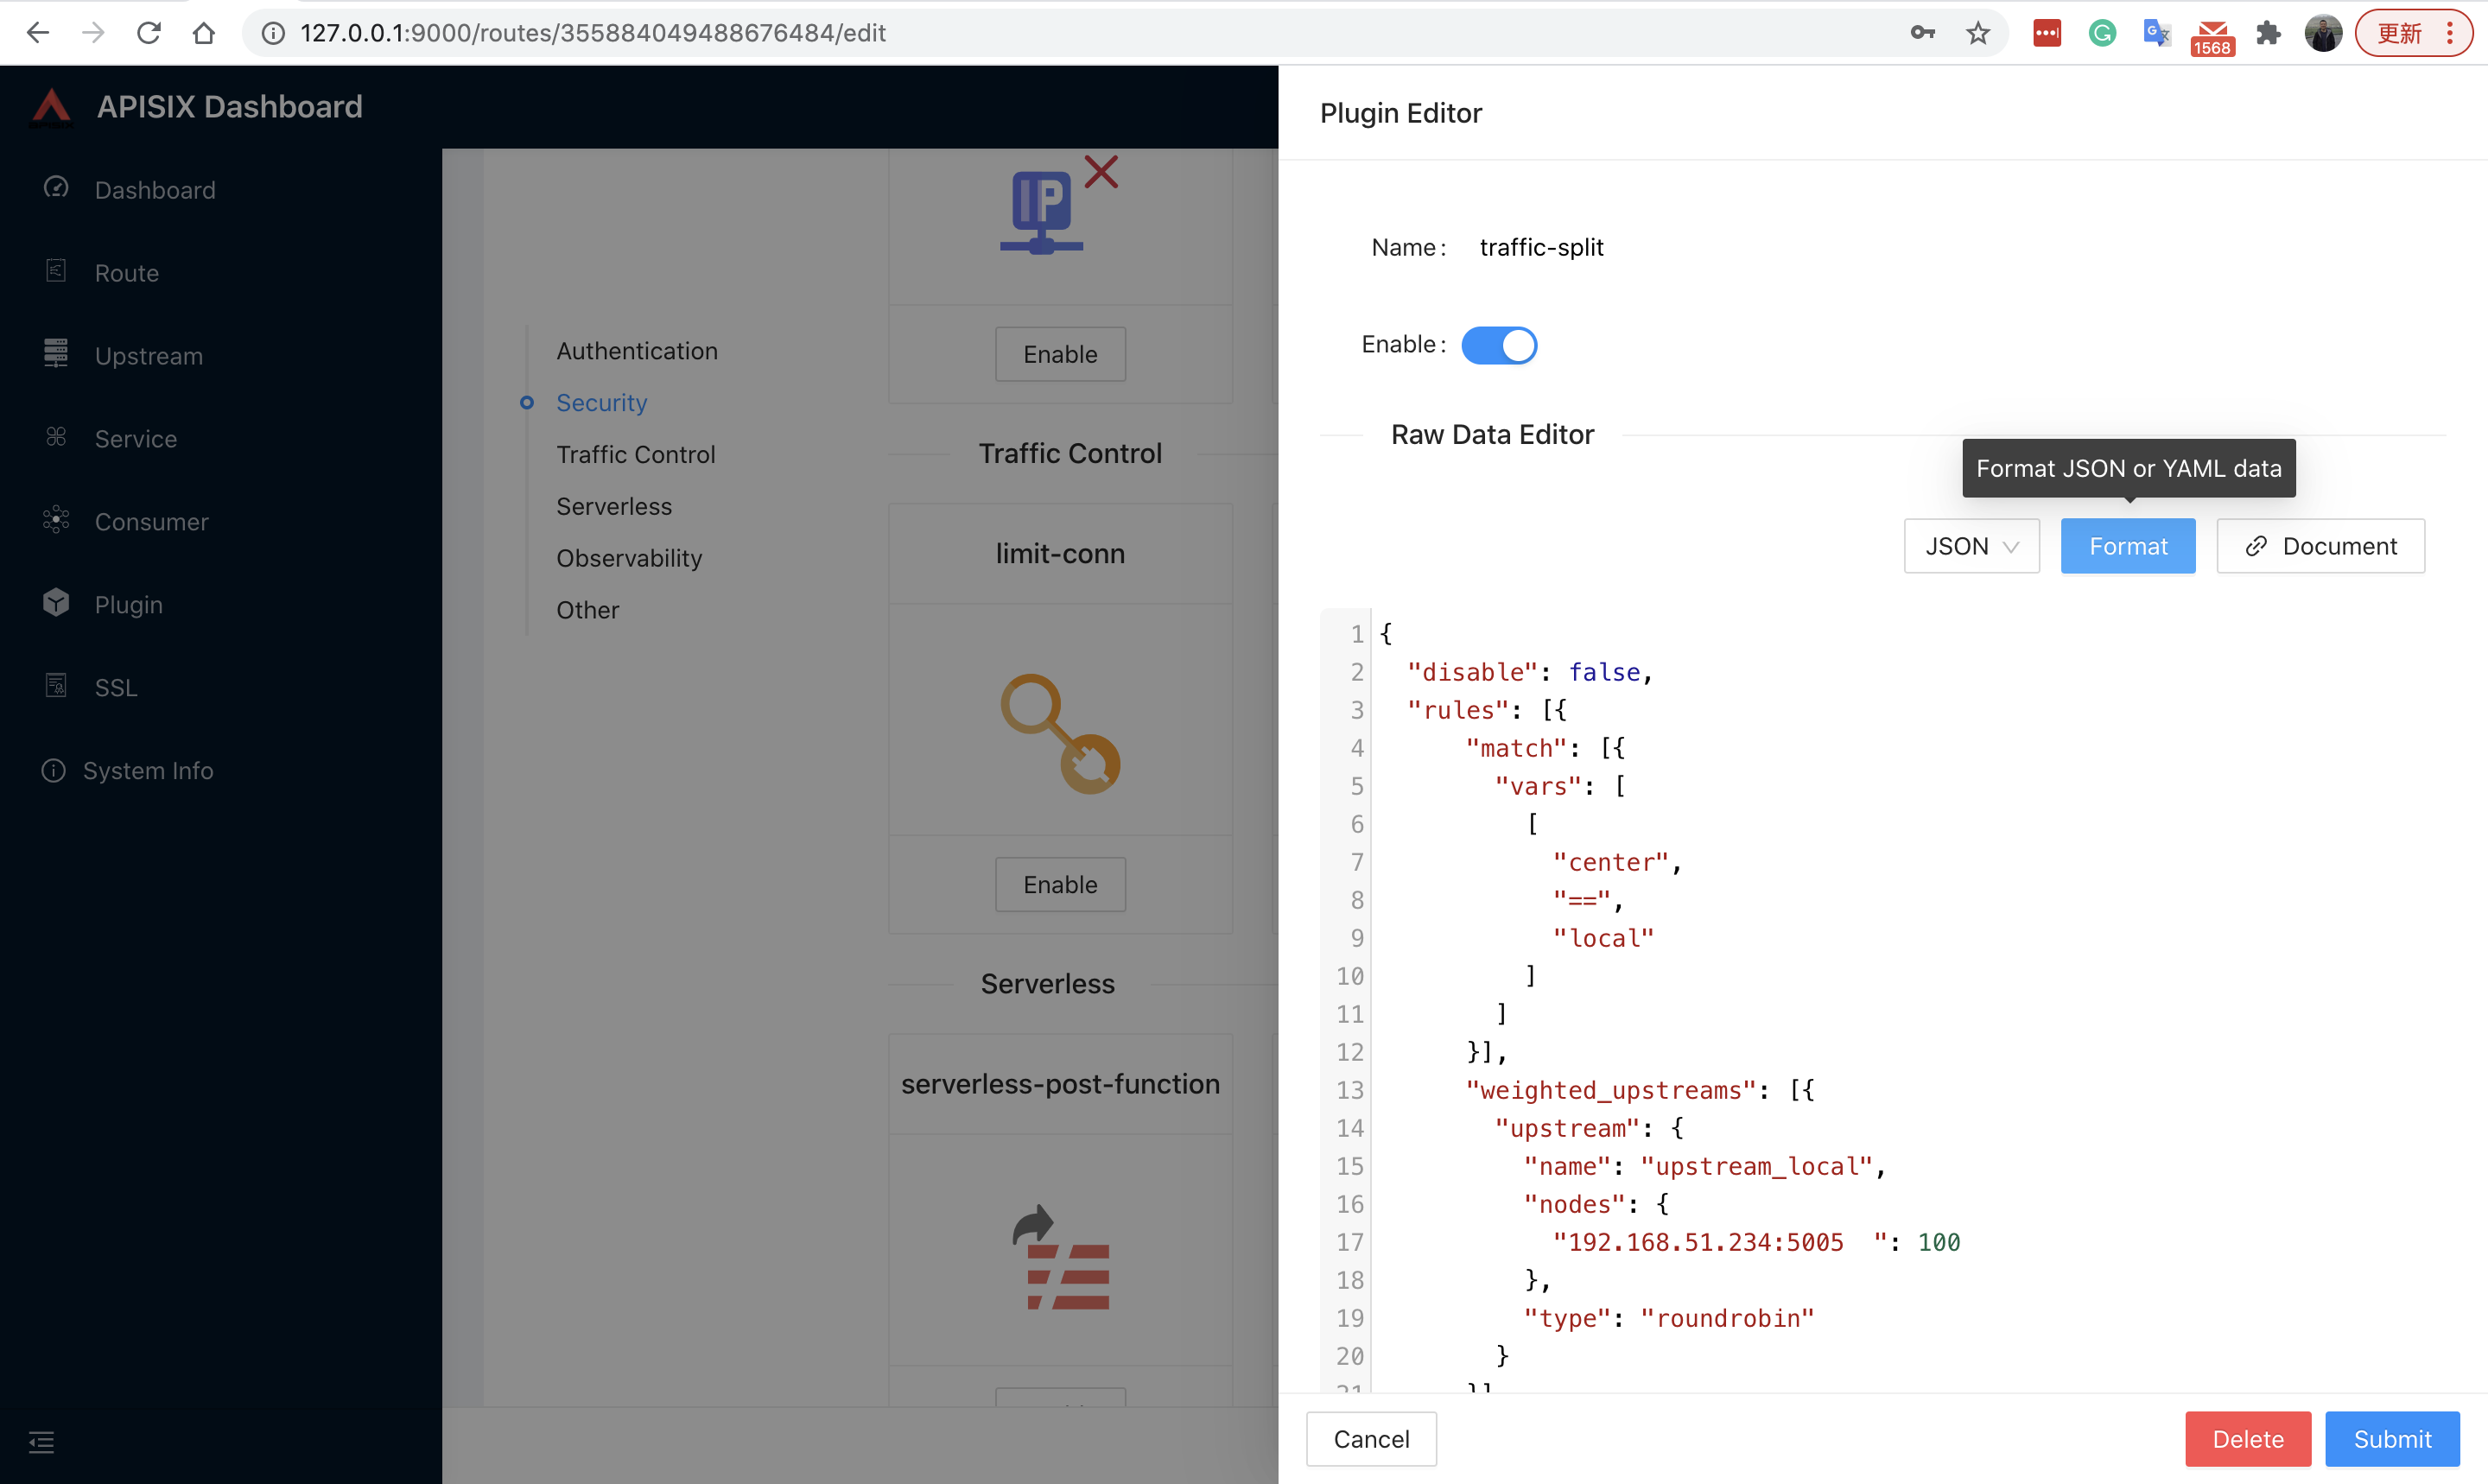This screenshot has height=1484, width=2488.
Task: Jump to Observability plugin category
Action: pos(629,558)
